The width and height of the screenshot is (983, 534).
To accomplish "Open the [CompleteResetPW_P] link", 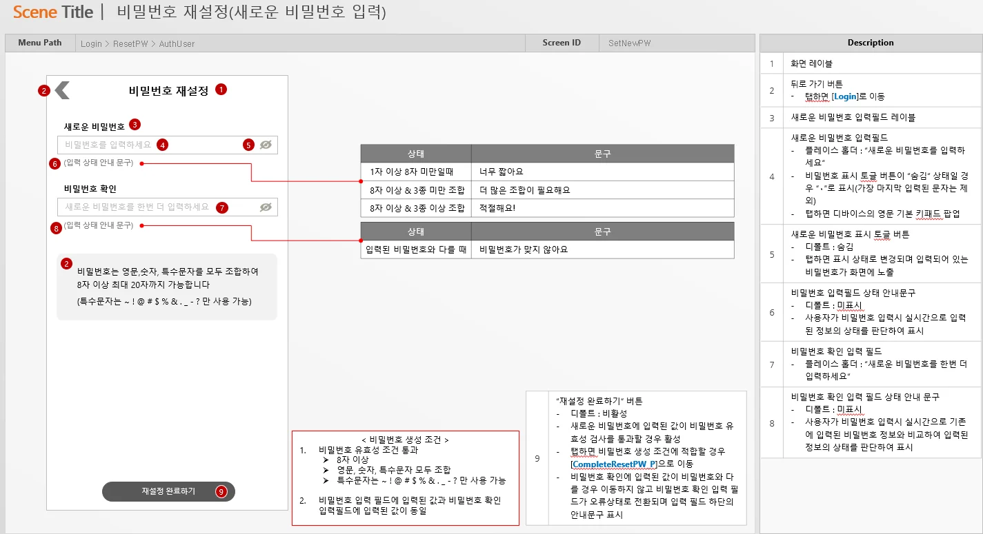I will point(615,464).
